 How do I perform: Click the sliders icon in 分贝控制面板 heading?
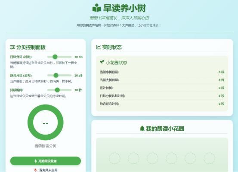pos(12,47)
